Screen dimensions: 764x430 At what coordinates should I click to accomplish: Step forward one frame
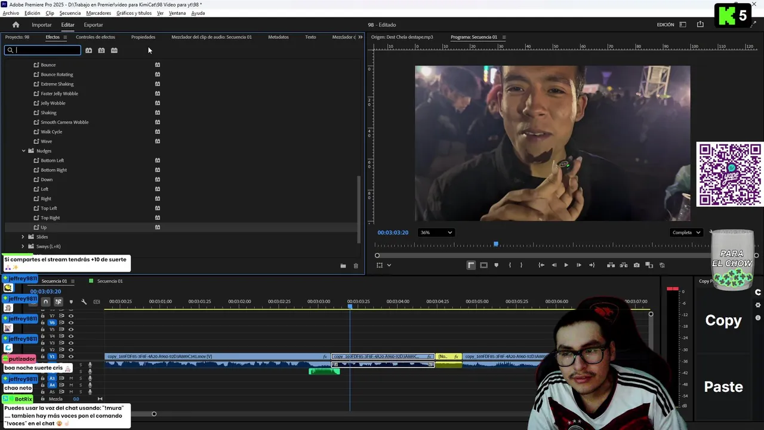[x=579, y=265]
